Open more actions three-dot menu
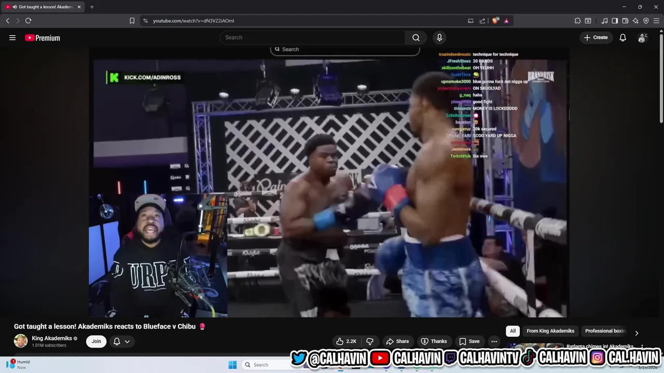664x373 pixels. click(494, 341)
